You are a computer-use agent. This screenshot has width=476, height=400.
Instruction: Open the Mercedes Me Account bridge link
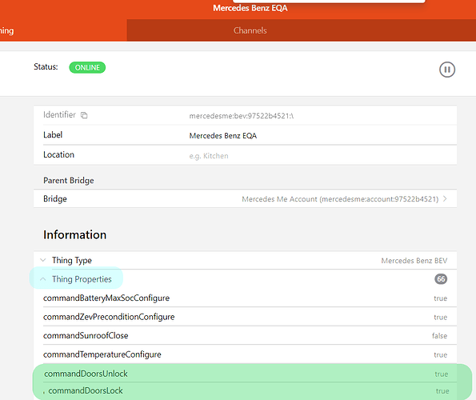pos(340,199)
